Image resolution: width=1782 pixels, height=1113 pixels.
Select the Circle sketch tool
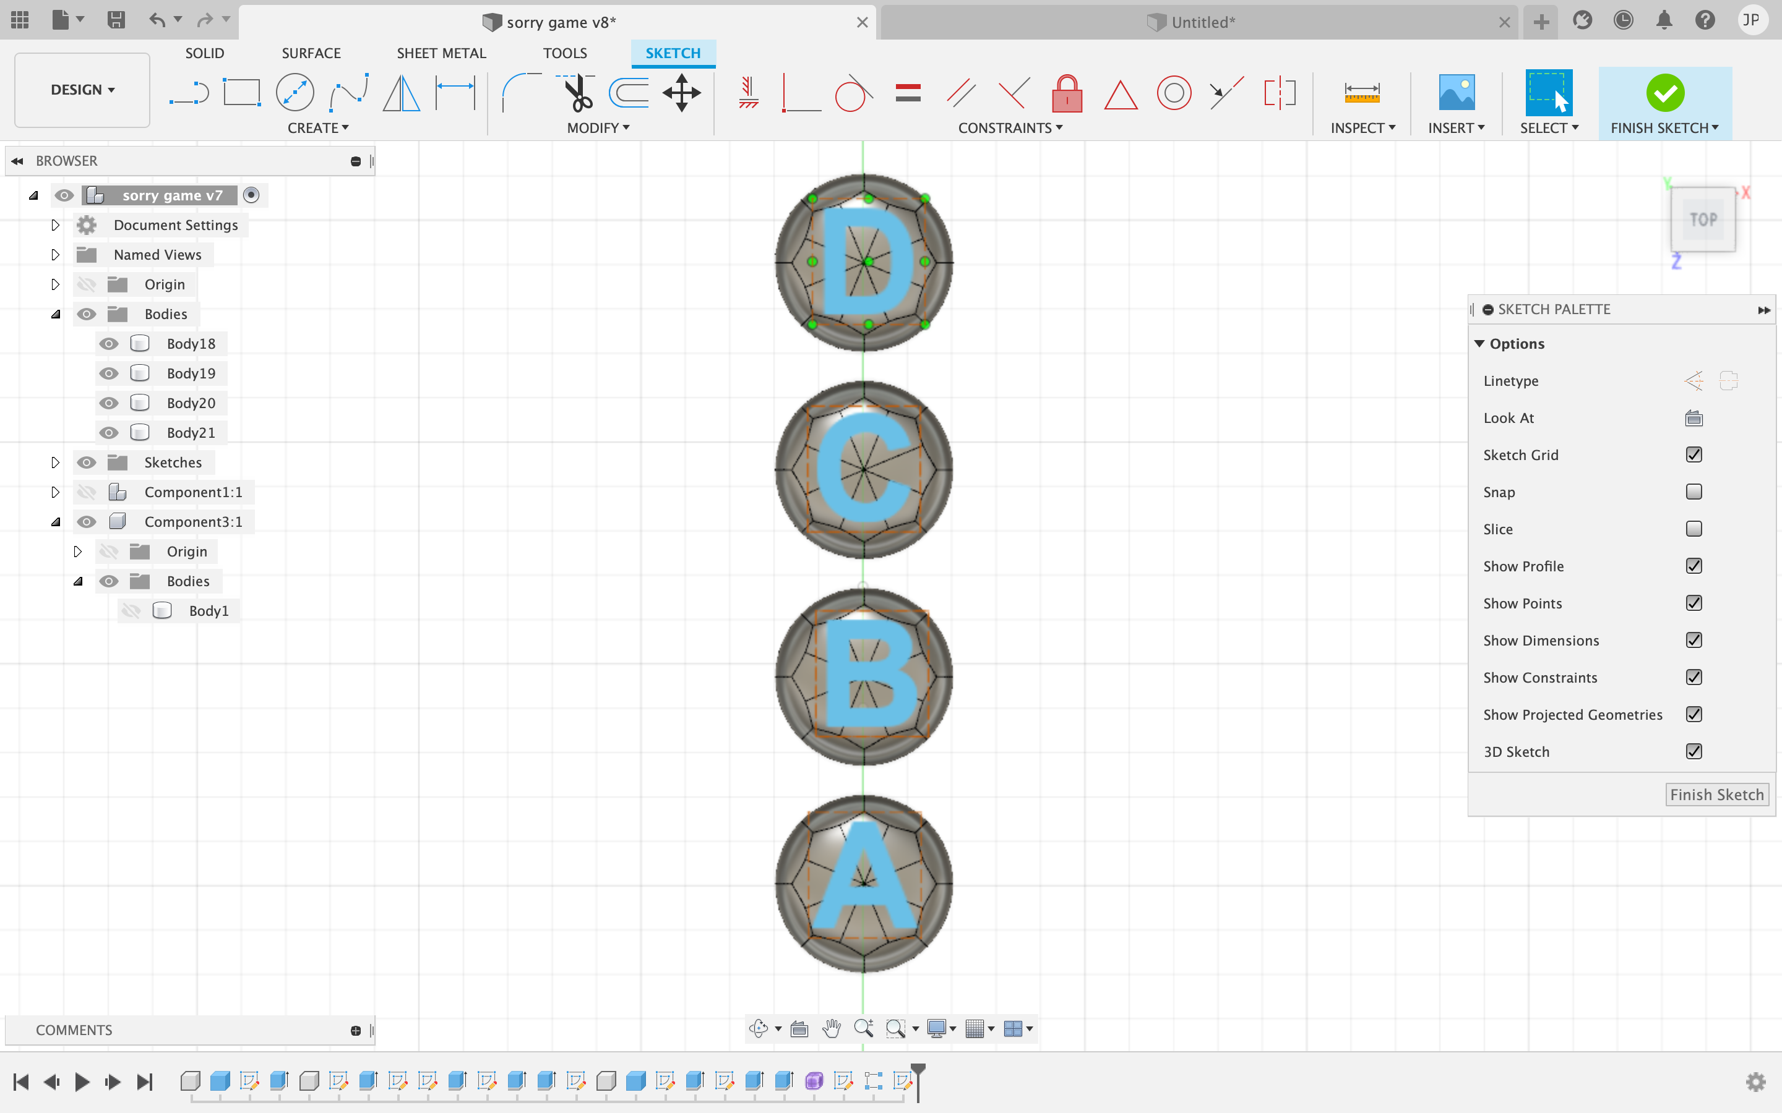pos(295,93)
